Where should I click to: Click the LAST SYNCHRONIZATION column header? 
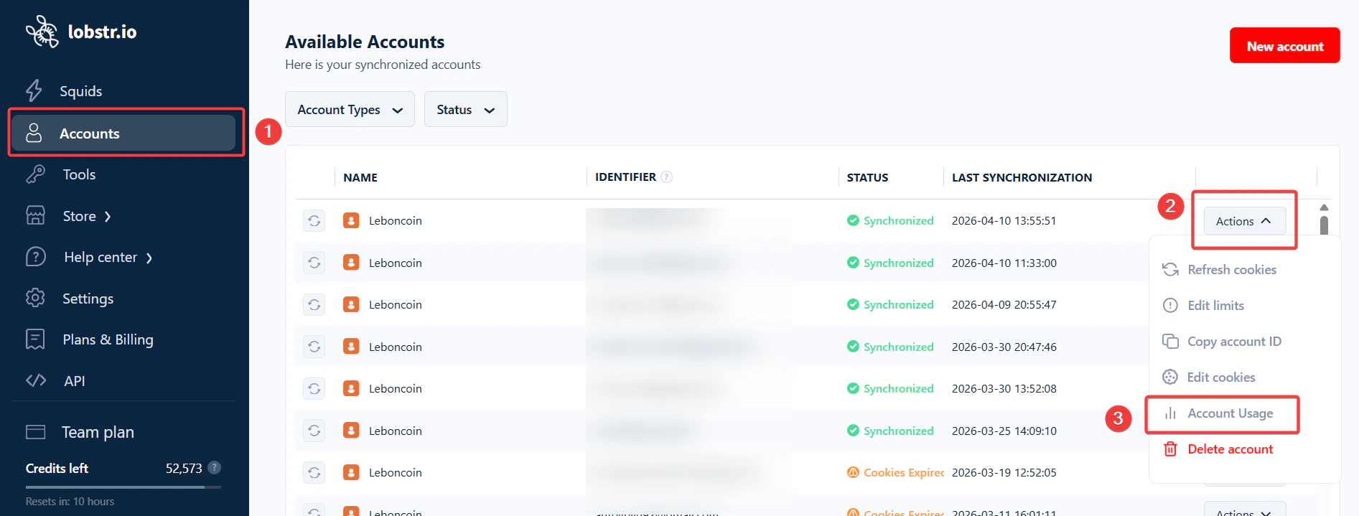[1022, 177]
